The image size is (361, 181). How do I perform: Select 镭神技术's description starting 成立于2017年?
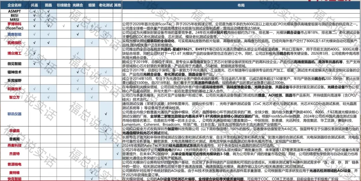click(242, 72)
